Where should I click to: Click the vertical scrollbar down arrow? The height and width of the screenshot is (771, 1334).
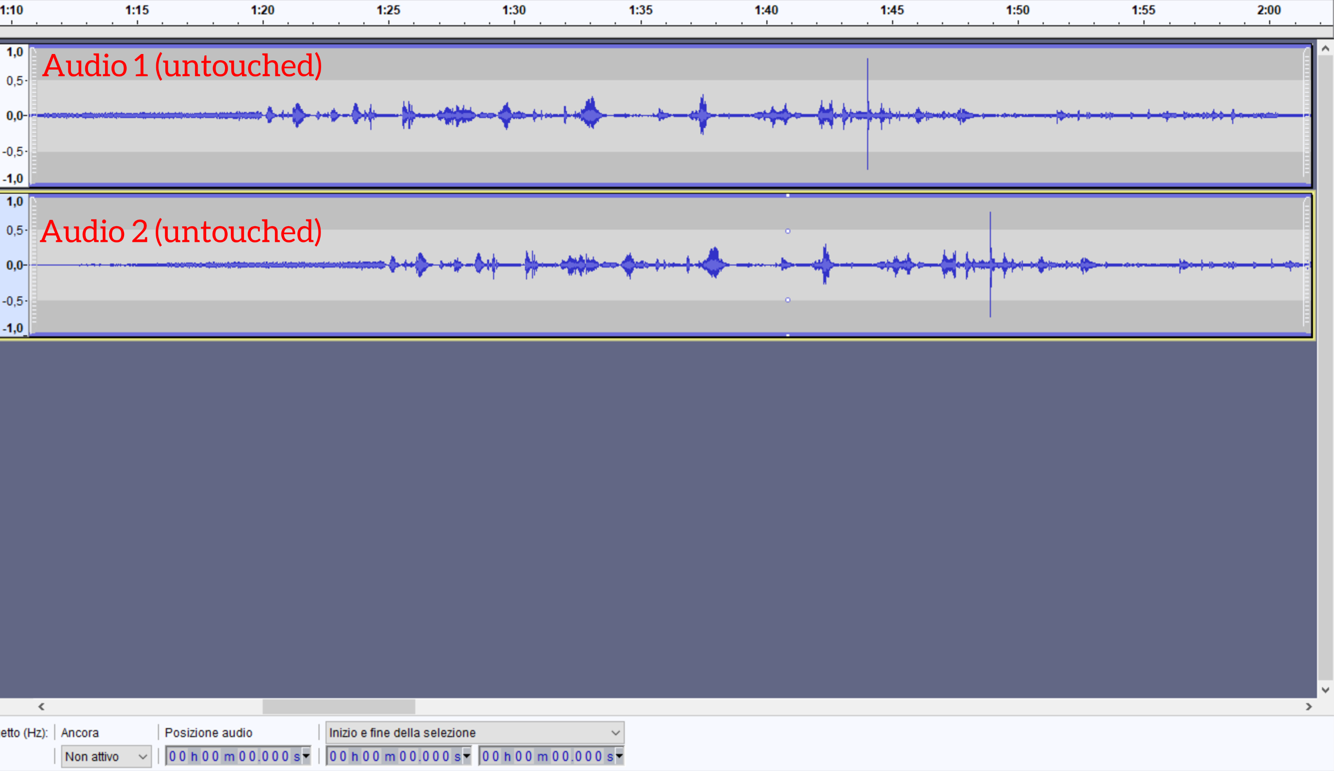pos(1325,690)
